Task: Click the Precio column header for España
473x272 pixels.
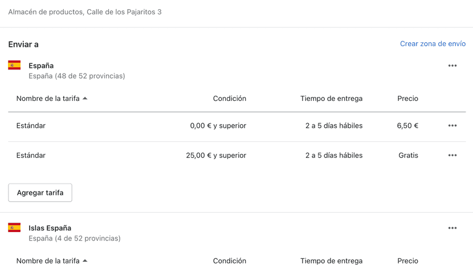Action: point(407,99)
